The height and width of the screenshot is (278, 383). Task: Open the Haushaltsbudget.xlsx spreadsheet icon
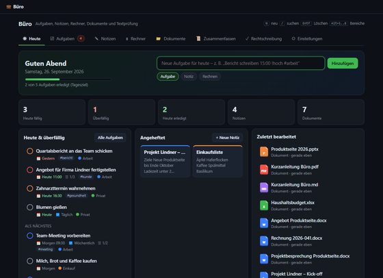[x=264, y=205]
